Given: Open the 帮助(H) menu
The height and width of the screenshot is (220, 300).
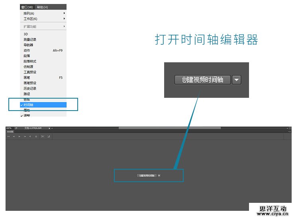Looking at the screenshot, I should pyautogui.click(x=42, y=7).
